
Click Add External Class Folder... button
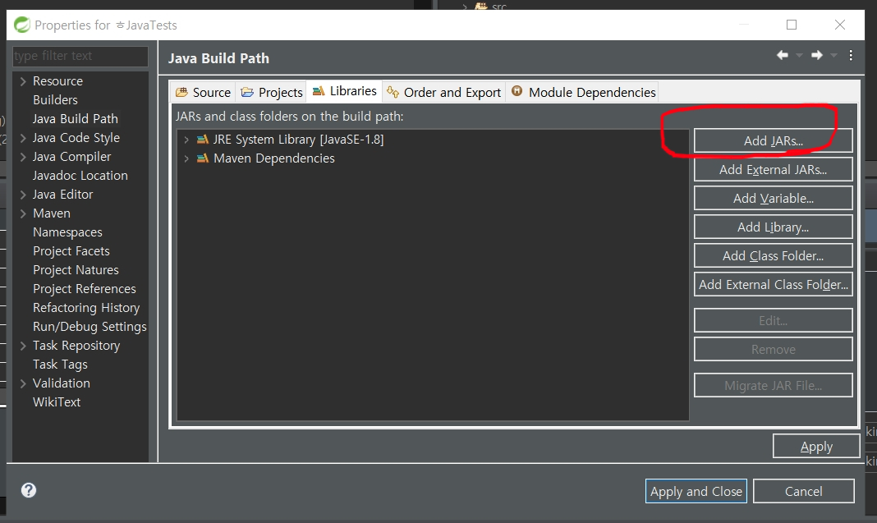(773, 284)
